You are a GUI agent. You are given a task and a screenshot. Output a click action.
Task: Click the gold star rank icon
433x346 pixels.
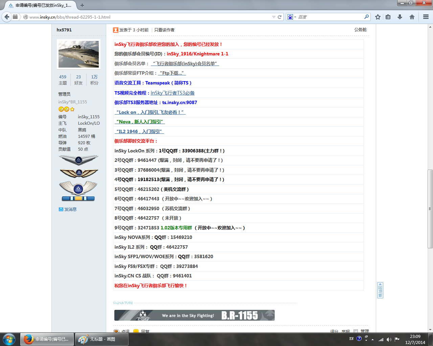pyautogui.click(x=72, y=109)
